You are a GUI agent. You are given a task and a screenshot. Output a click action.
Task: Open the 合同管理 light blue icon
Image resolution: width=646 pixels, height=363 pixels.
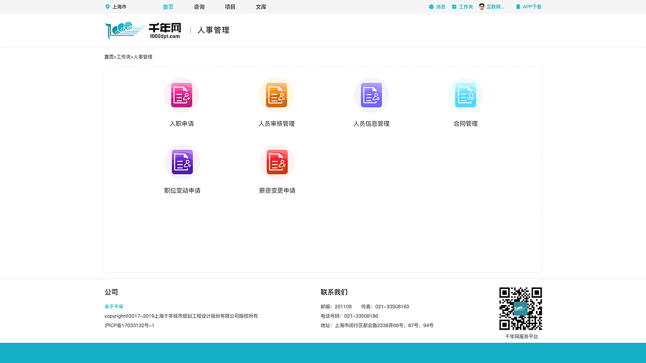point(465,95)
